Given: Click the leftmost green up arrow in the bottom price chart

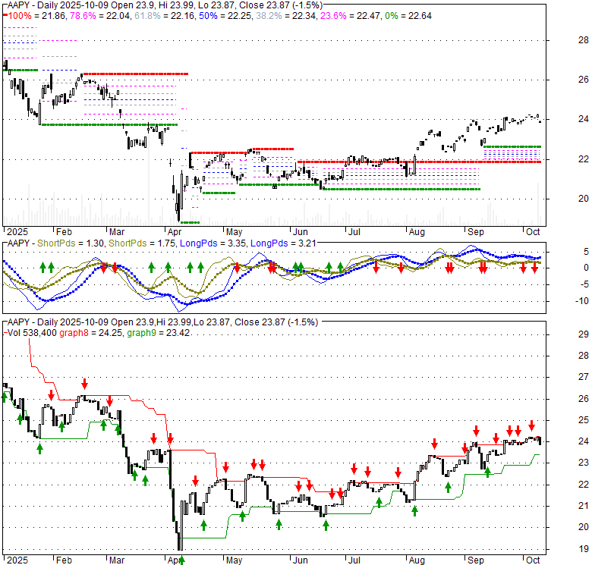Looking at the screenshot, I should [5, 396].
